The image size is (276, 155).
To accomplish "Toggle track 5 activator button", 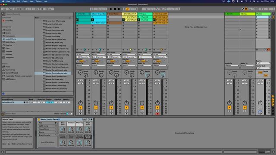I will coord(142,107).
